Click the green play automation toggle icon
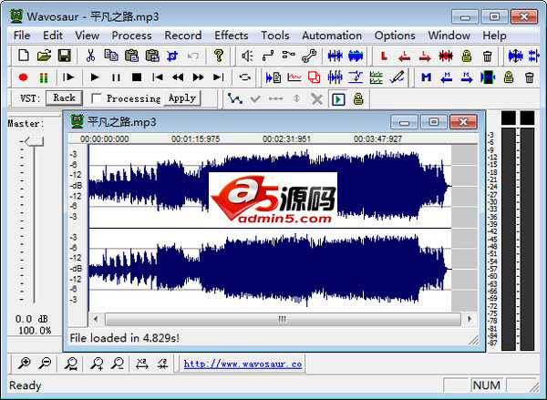Viewport: 547px width, 400px height. (x=338, y=99)
